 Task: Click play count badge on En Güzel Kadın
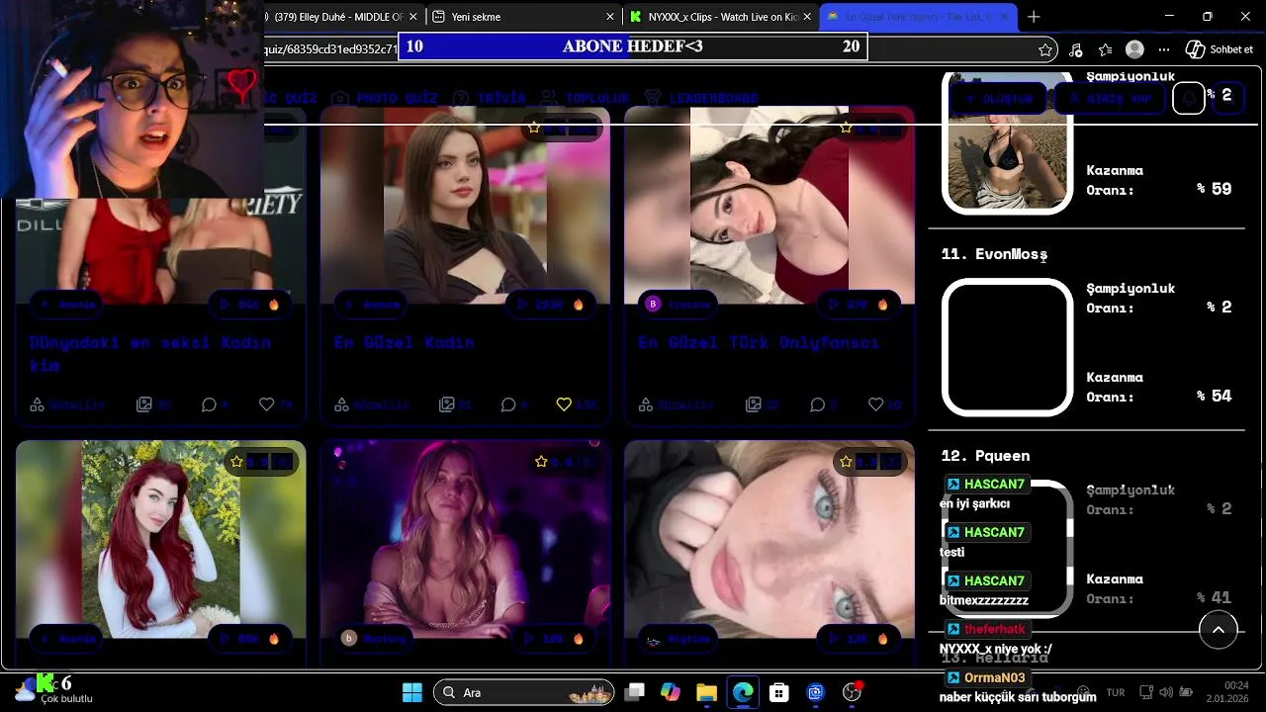pyautogui.click(x=550, y=305)
